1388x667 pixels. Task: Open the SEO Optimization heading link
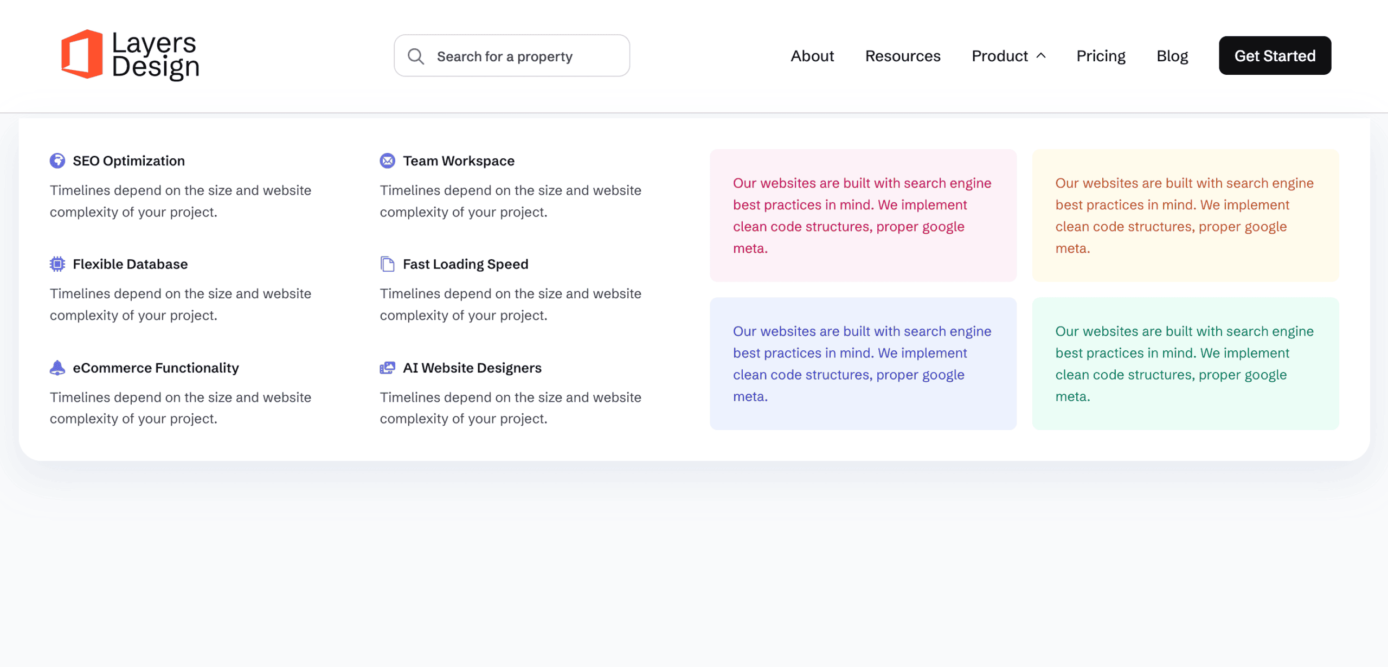click(x=128, y=161)
